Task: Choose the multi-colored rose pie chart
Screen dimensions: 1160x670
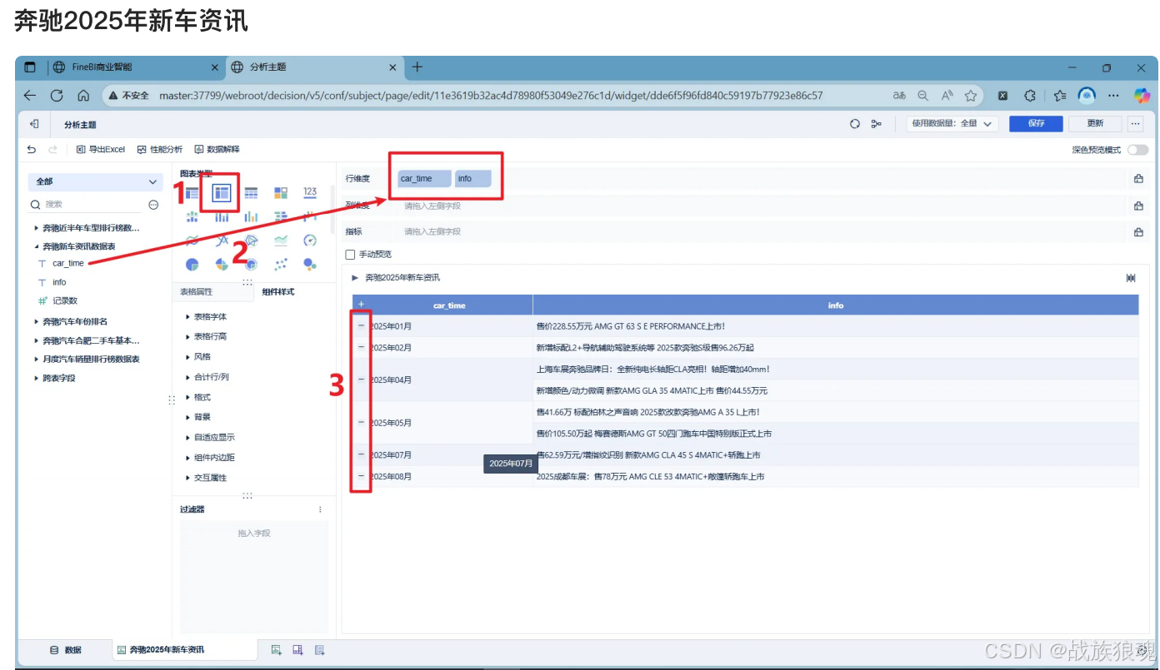Action: coord(222,265)
